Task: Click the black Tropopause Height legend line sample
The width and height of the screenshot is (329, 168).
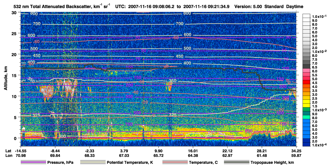Action: [237, 162]
